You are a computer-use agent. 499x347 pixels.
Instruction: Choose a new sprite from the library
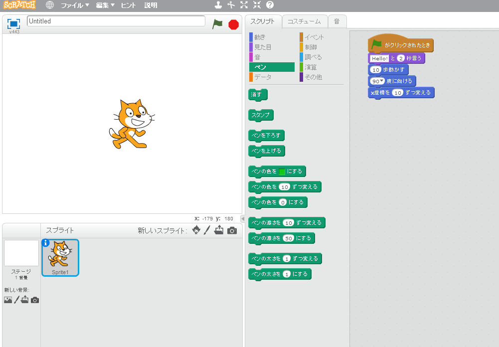click(196, 230)
